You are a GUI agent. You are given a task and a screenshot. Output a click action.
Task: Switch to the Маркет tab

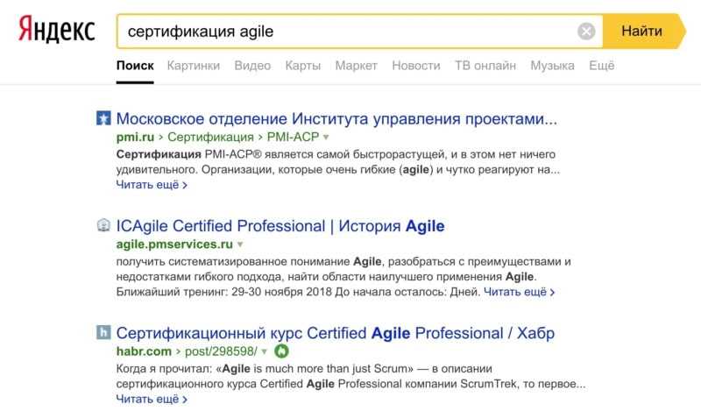(x=357, y=66)
